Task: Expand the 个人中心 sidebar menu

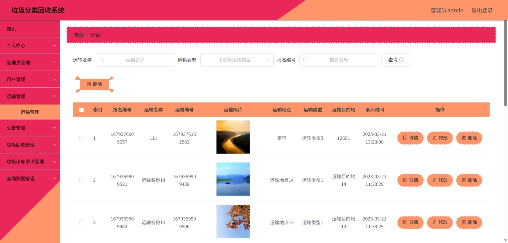Action: point(30,45)
